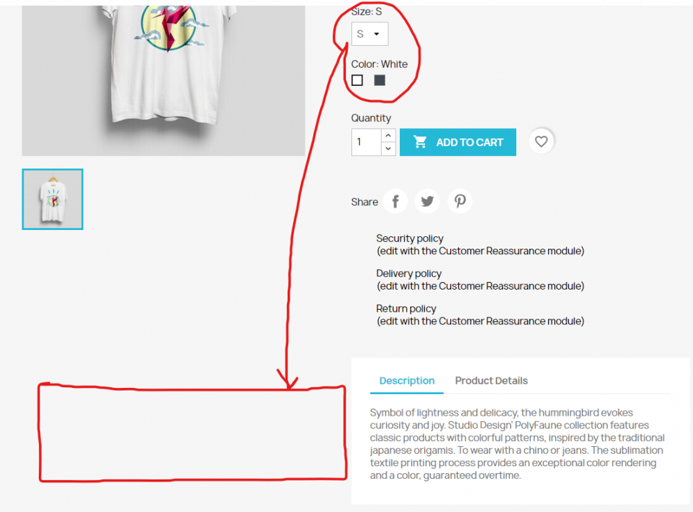Open the Description tab

click(407, 380)
